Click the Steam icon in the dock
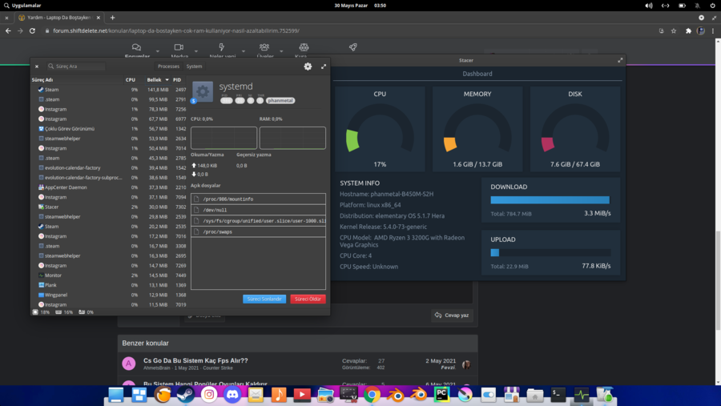The image size is (721, 406). (x=186, y=395)
